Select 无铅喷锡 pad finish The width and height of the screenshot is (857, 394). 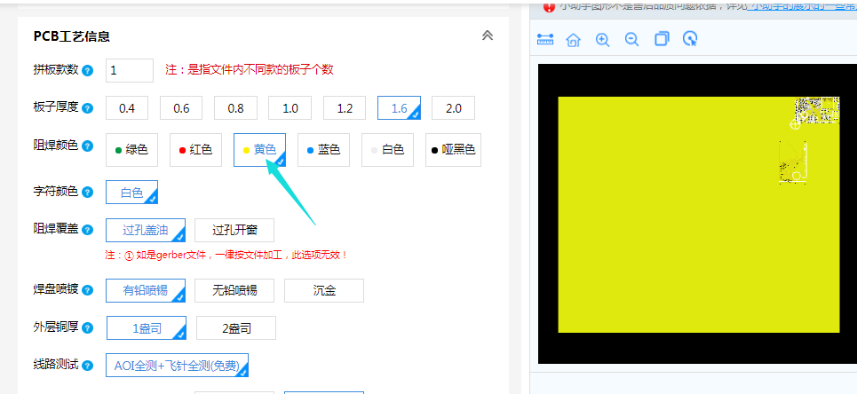coord(234,290)
